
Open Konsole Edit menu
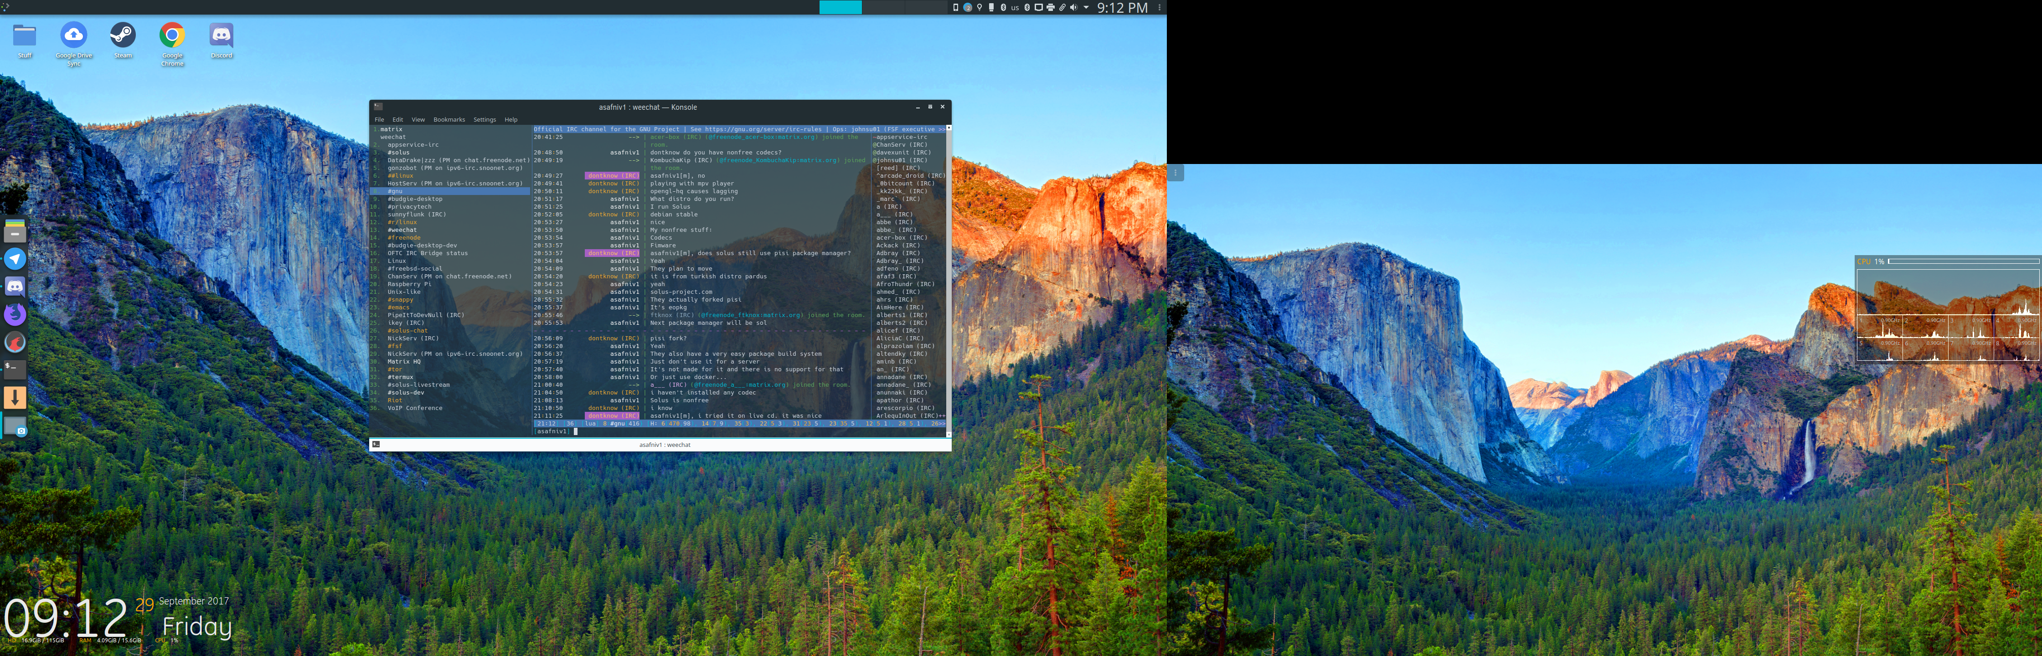click(397, 120)
